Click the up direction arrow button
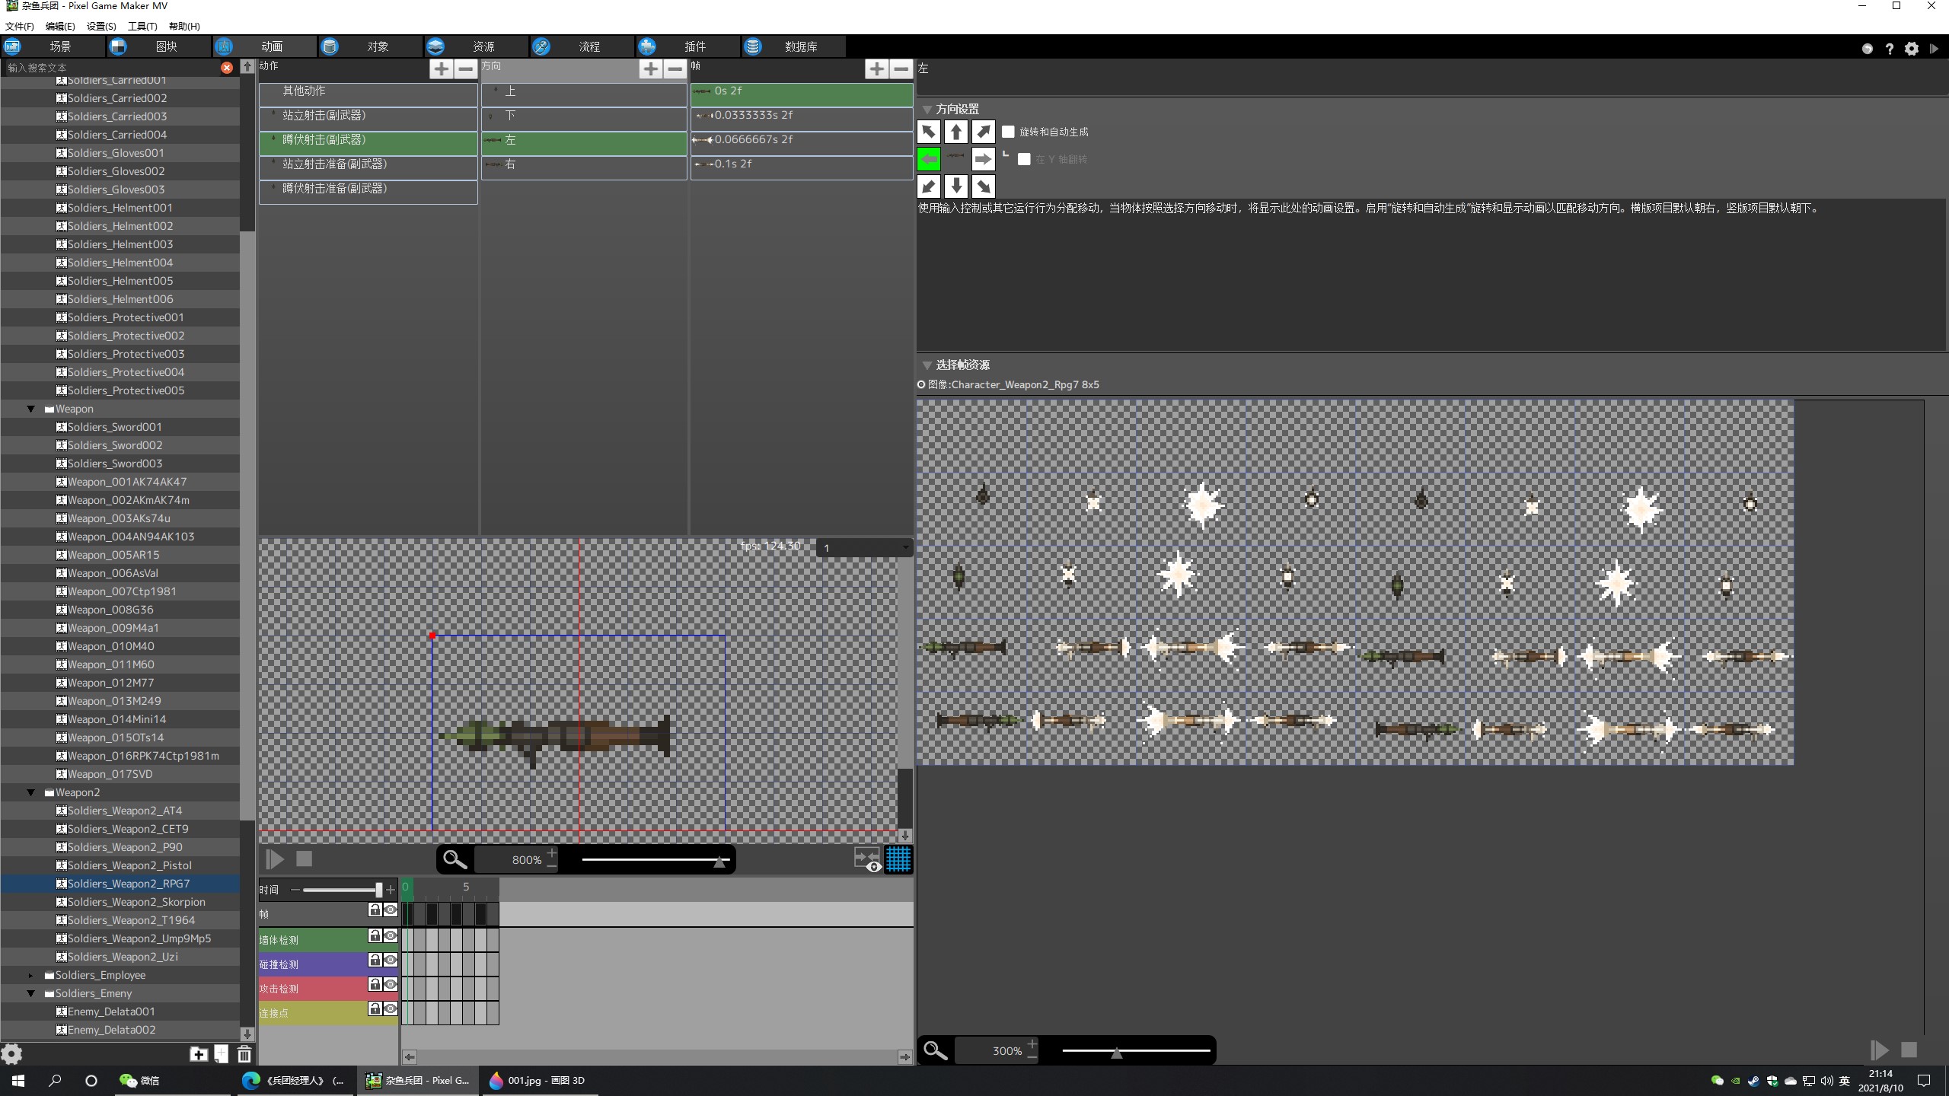The height and width of the screenshot is (1096, 1949). click(955, 132)
